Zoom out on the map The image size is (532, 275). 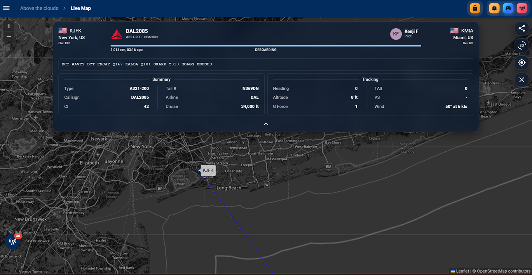tap(9, 36)
